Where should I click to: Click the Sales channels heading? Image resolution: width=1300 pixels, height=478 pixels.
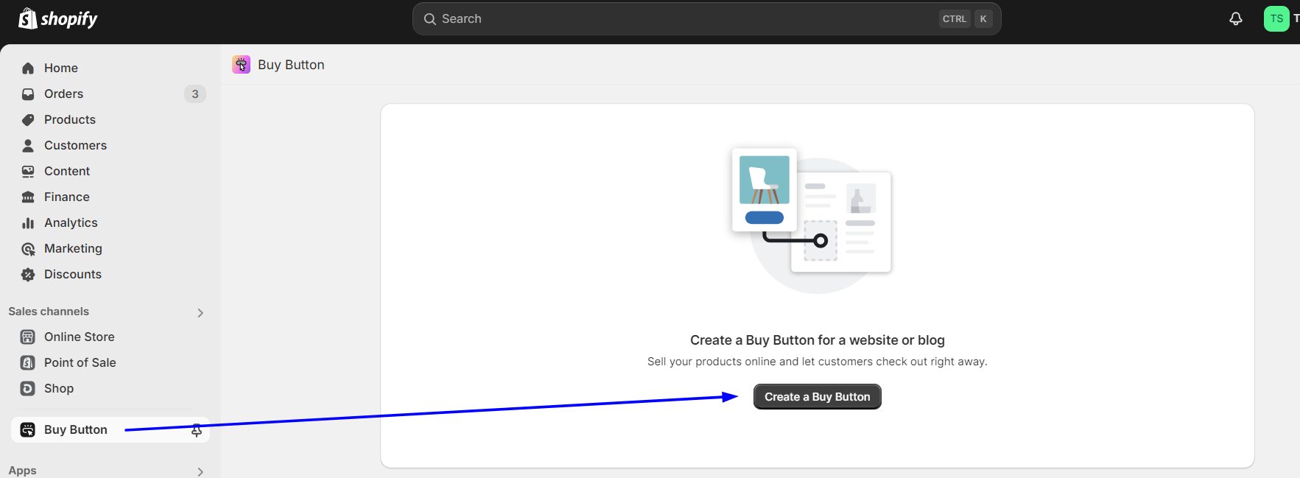pyautogui.click(x=49, y=312)
